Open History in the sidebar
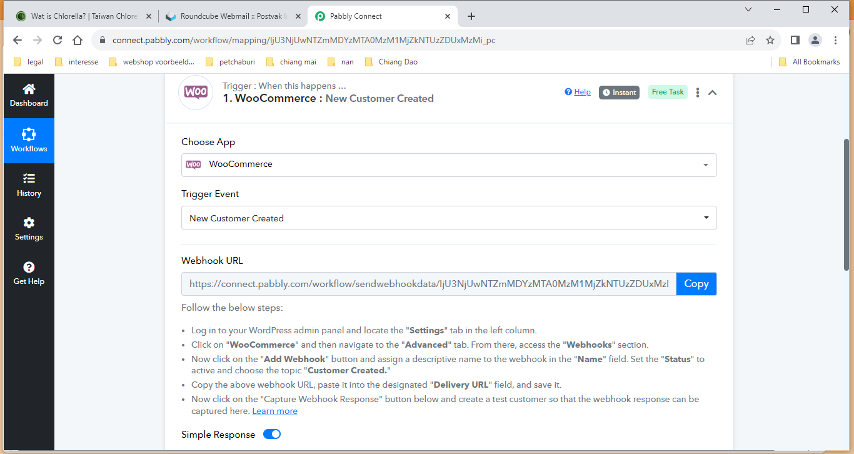Screen dimensions: 854x454 [29, 185]
